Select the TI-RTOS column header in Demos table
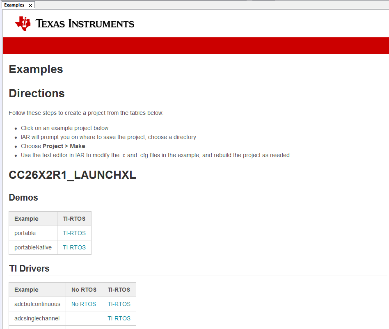389x329 pixels. click(74, 218)
